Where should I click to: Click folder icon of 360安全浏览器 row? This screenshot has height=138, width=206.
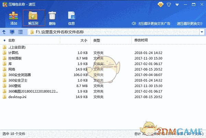tap(4, 75)
